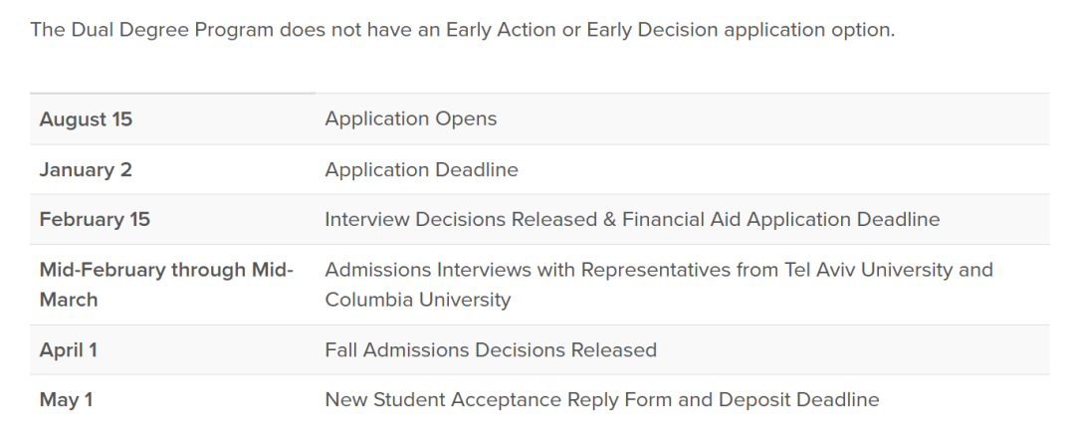Click the words Early Action in paragraph
Viewport: 1075px width, 437px height.
pos(503,30)
